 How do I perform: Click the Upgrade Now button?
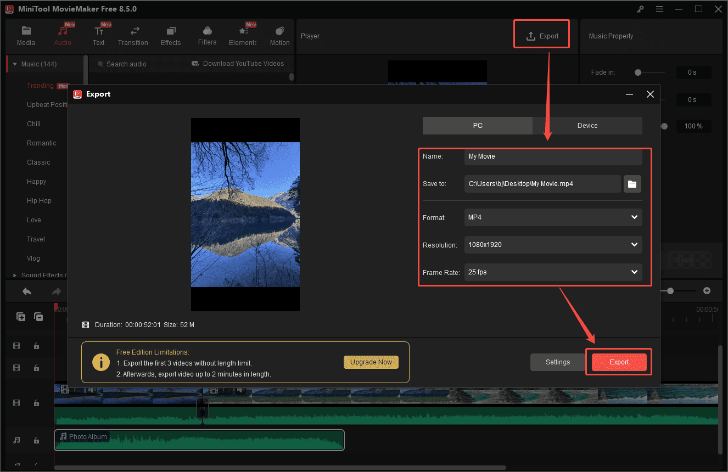[371, 362]
